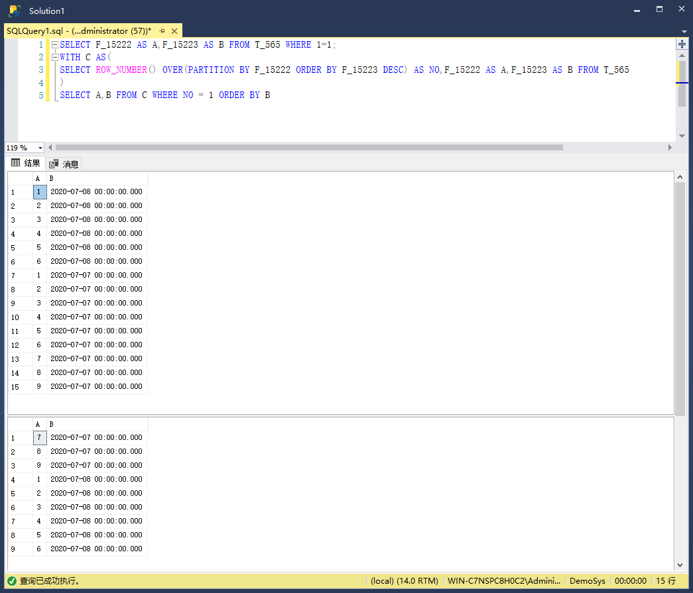Select row header 15 in first result grid
This screenshot has width=693, height=593.
point(21,387)
